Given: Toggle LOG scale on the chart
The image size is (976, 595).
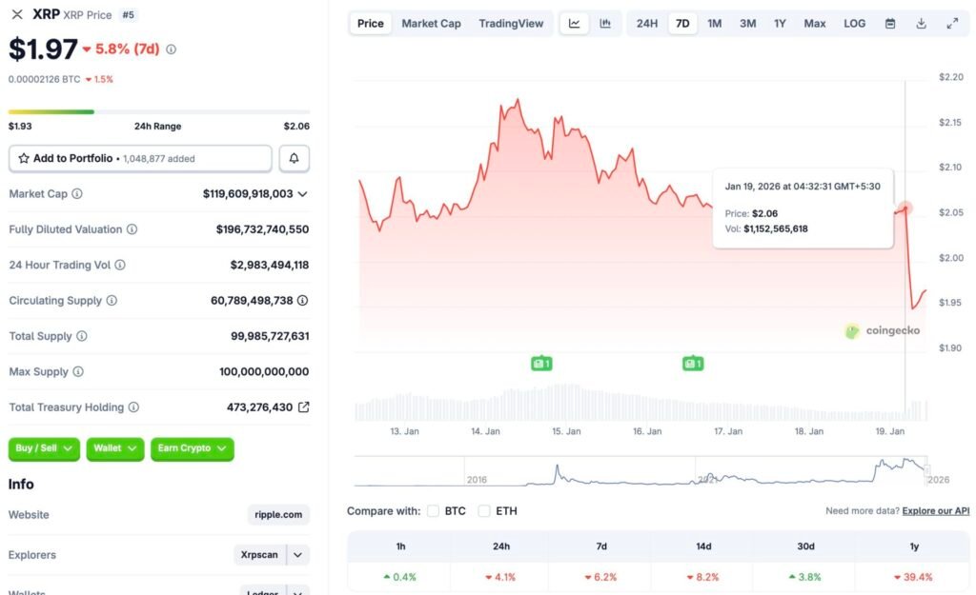Looking at the screenshot, I should point(854,23).
